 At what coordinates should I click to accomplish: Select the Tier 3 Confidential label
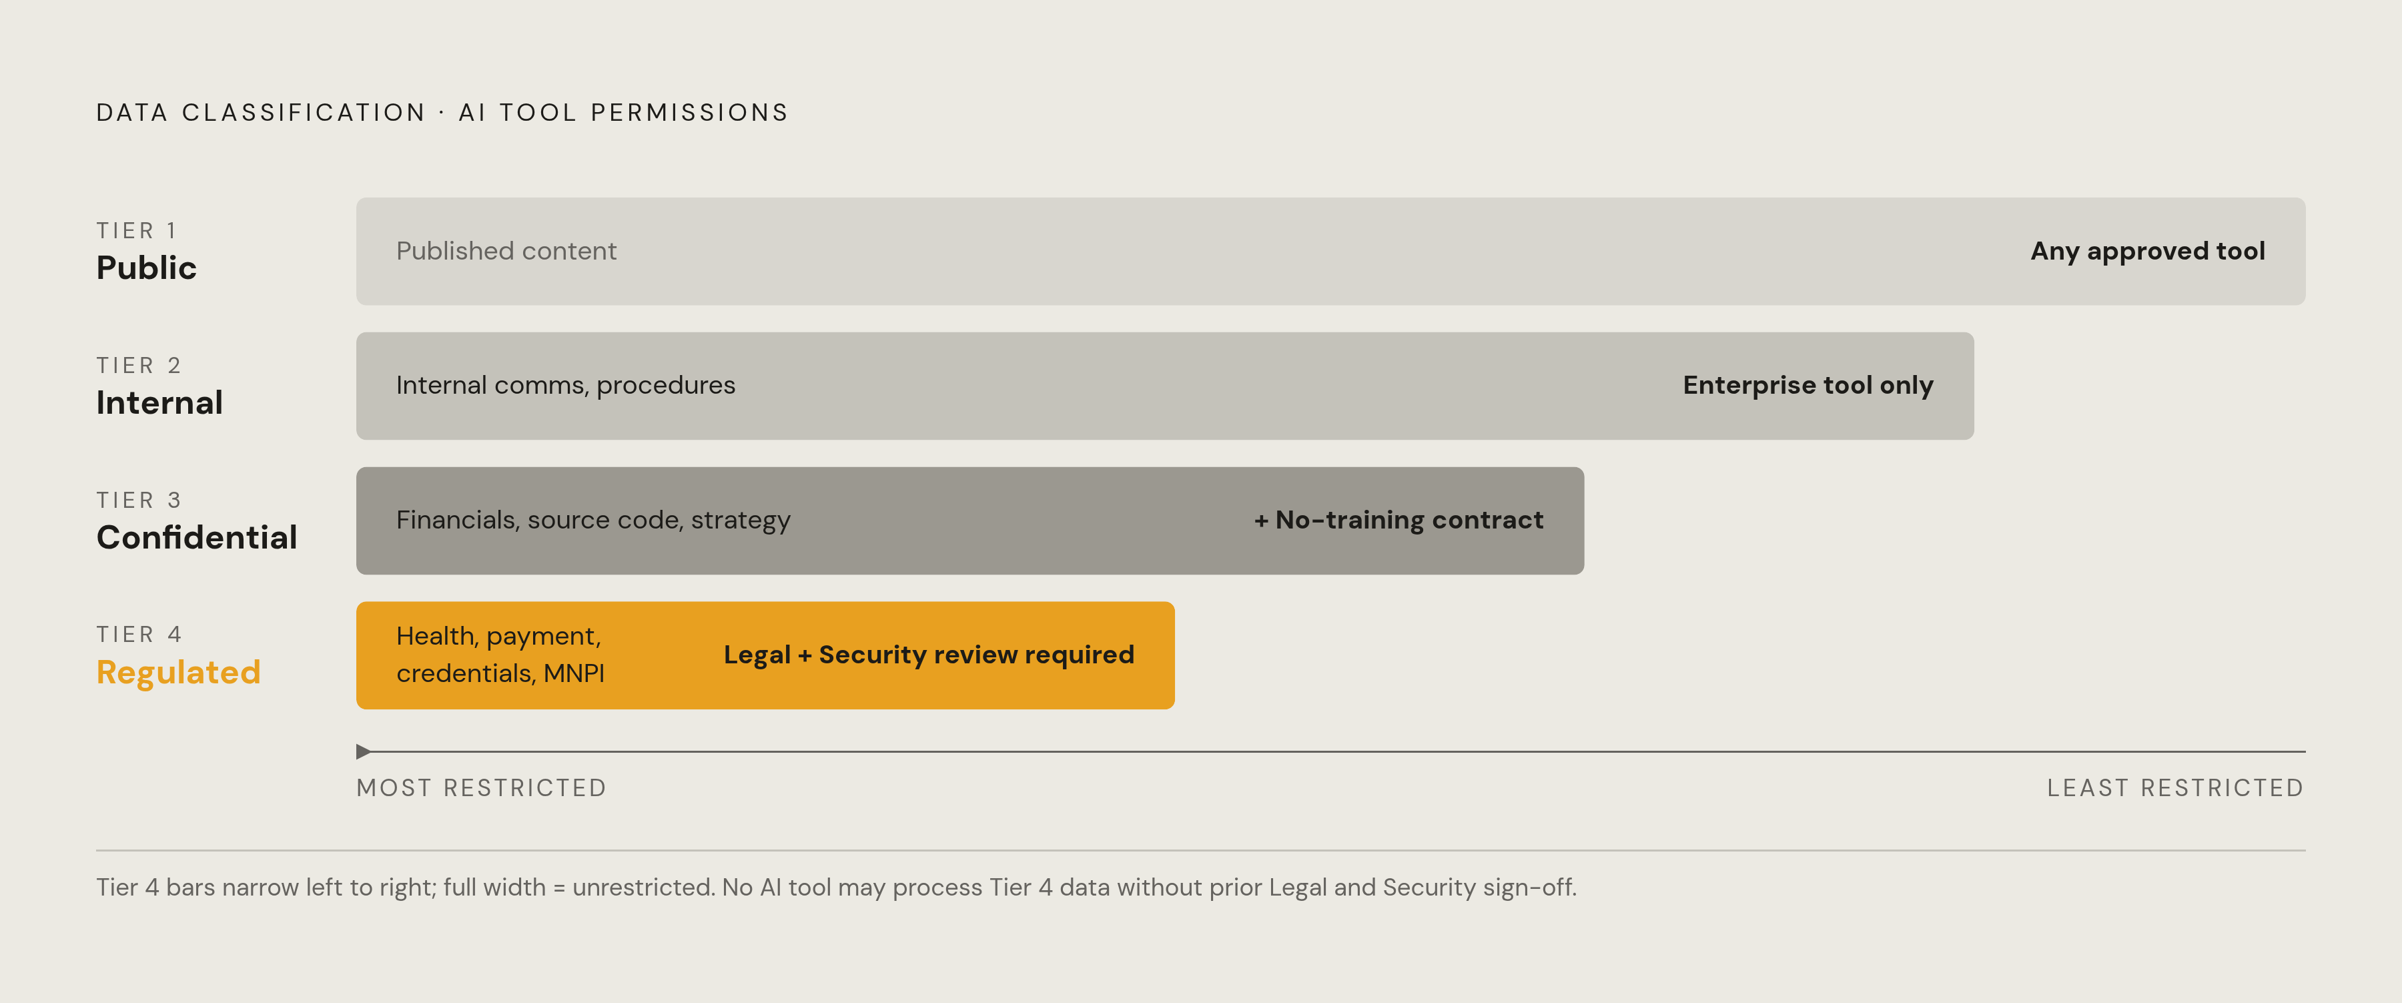[197, 521]
